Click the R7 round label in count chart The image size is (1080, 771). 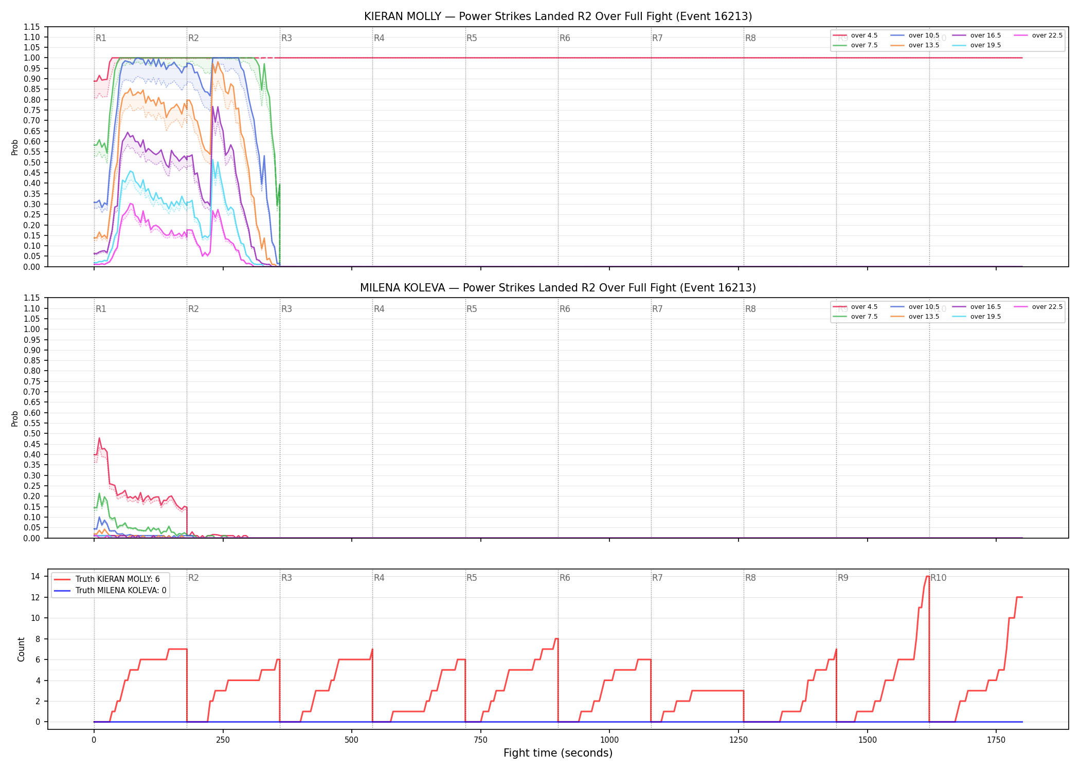click(657, 578)
